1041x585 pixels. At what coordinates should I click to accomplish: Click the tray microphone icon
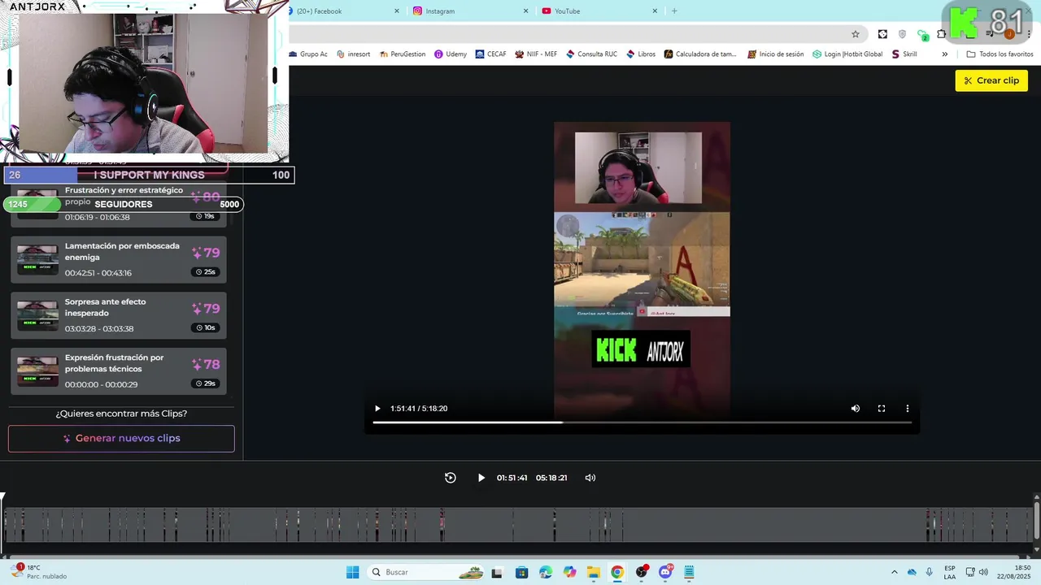930,572
